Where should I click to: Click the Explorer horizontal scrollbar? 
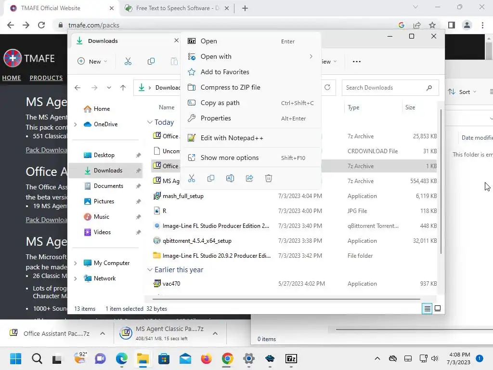[286, 299]
